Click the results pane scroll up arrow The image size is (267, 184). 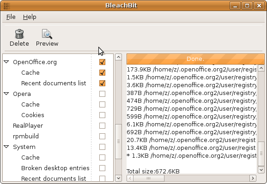point(261,68)
